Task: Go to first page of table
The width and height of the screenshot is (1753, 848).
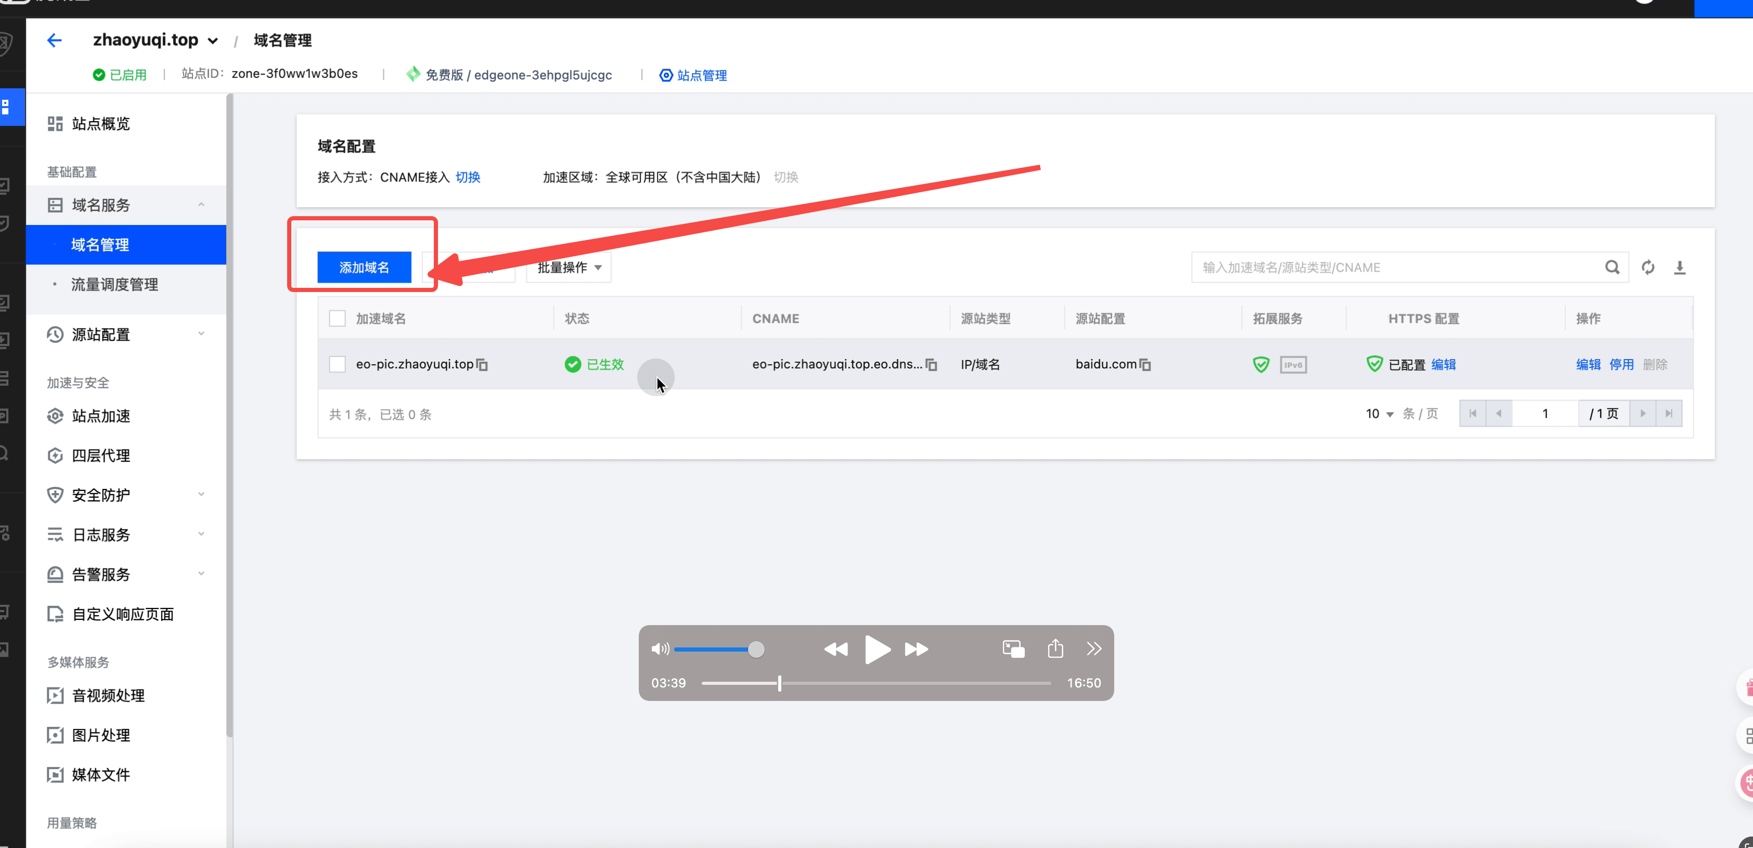Action: tap(1473, 414)
